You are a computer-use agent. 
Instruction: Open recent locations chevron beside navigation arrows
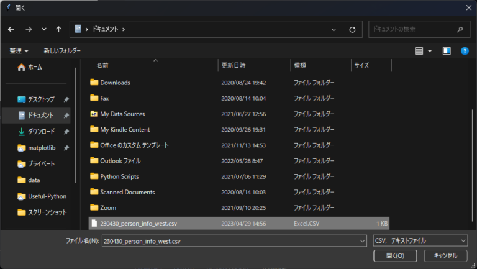pyautogui.click(x=44, y=29)
